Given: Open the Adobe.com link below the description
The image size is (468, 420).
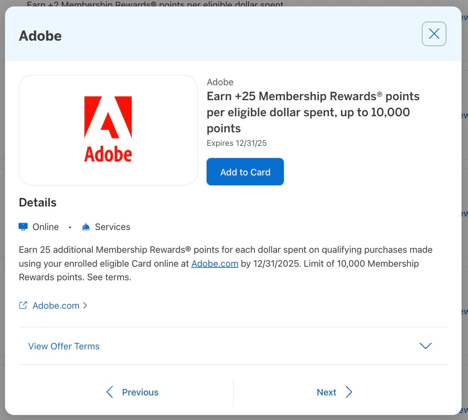Looking at the screenshot, I should coord(56,306).
